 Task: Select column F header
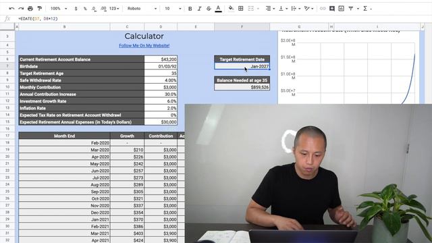242,27
